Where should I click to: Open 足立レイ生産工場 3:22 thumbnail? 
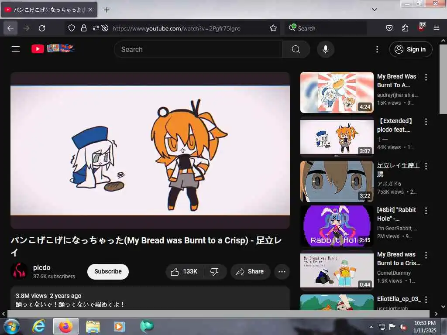pos(337,181)
